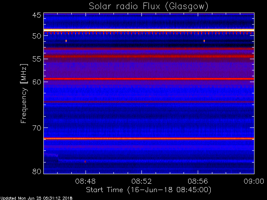The width and height of the screenshot is (267, 200).
Task: Click the 45 frequency tick label
Action: tap(37, 15)
